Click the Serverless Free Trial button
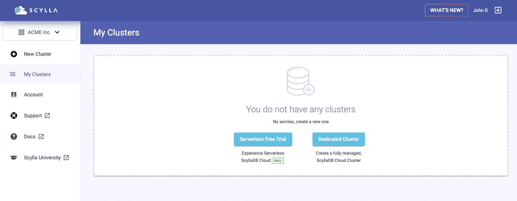The width and height of the screenshot is (517, 201). pyautogui.click(x=263, y=139)
